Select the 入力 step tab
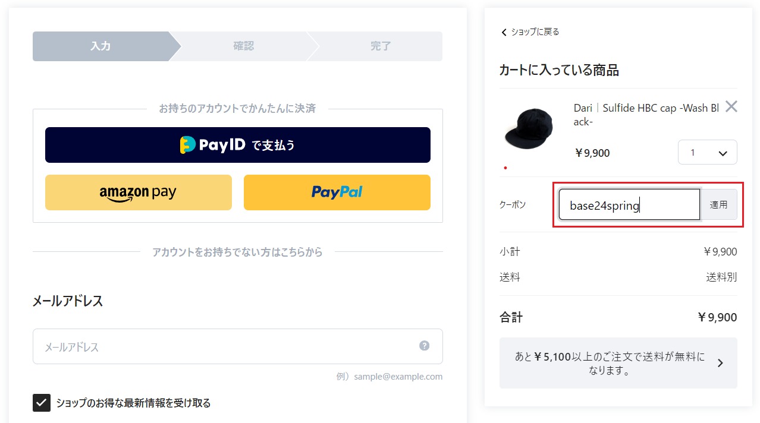 [101, 46]
